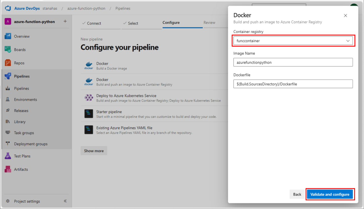This screenshot has width=364, height=209.
Task: Select Deployment groups under Pipelines
Action: point(31,144)
